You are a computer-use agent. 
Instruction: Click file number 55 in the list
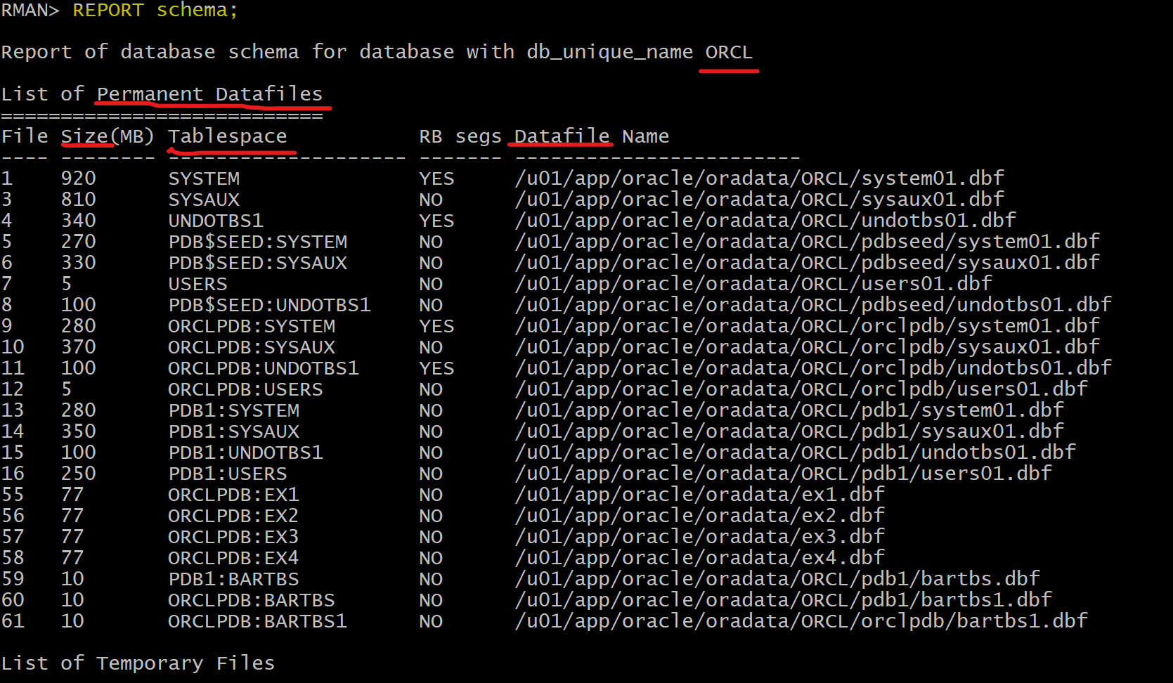(x=13, y=495)
